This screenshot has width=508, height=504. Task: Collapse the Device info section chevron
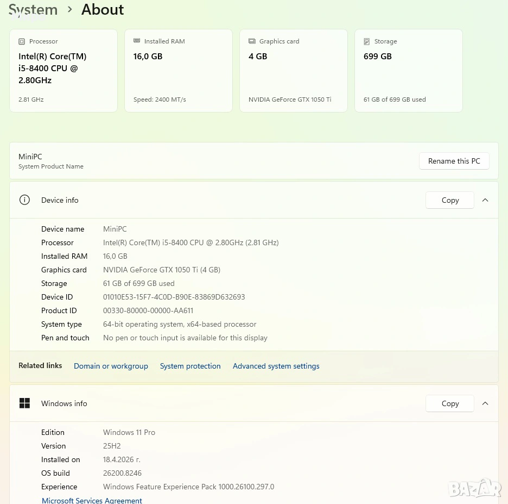[485, 200]
